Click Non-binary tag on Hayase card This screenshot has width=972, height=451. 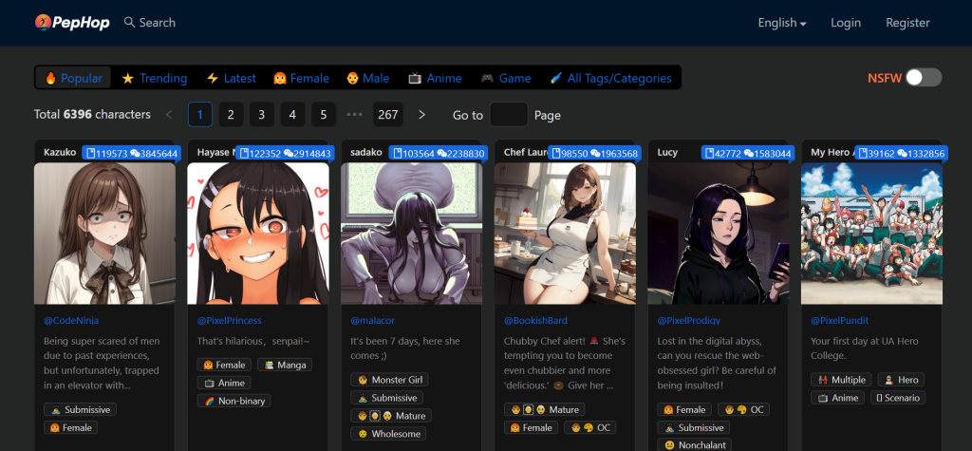pyautogui.click(x=234, y=401)
